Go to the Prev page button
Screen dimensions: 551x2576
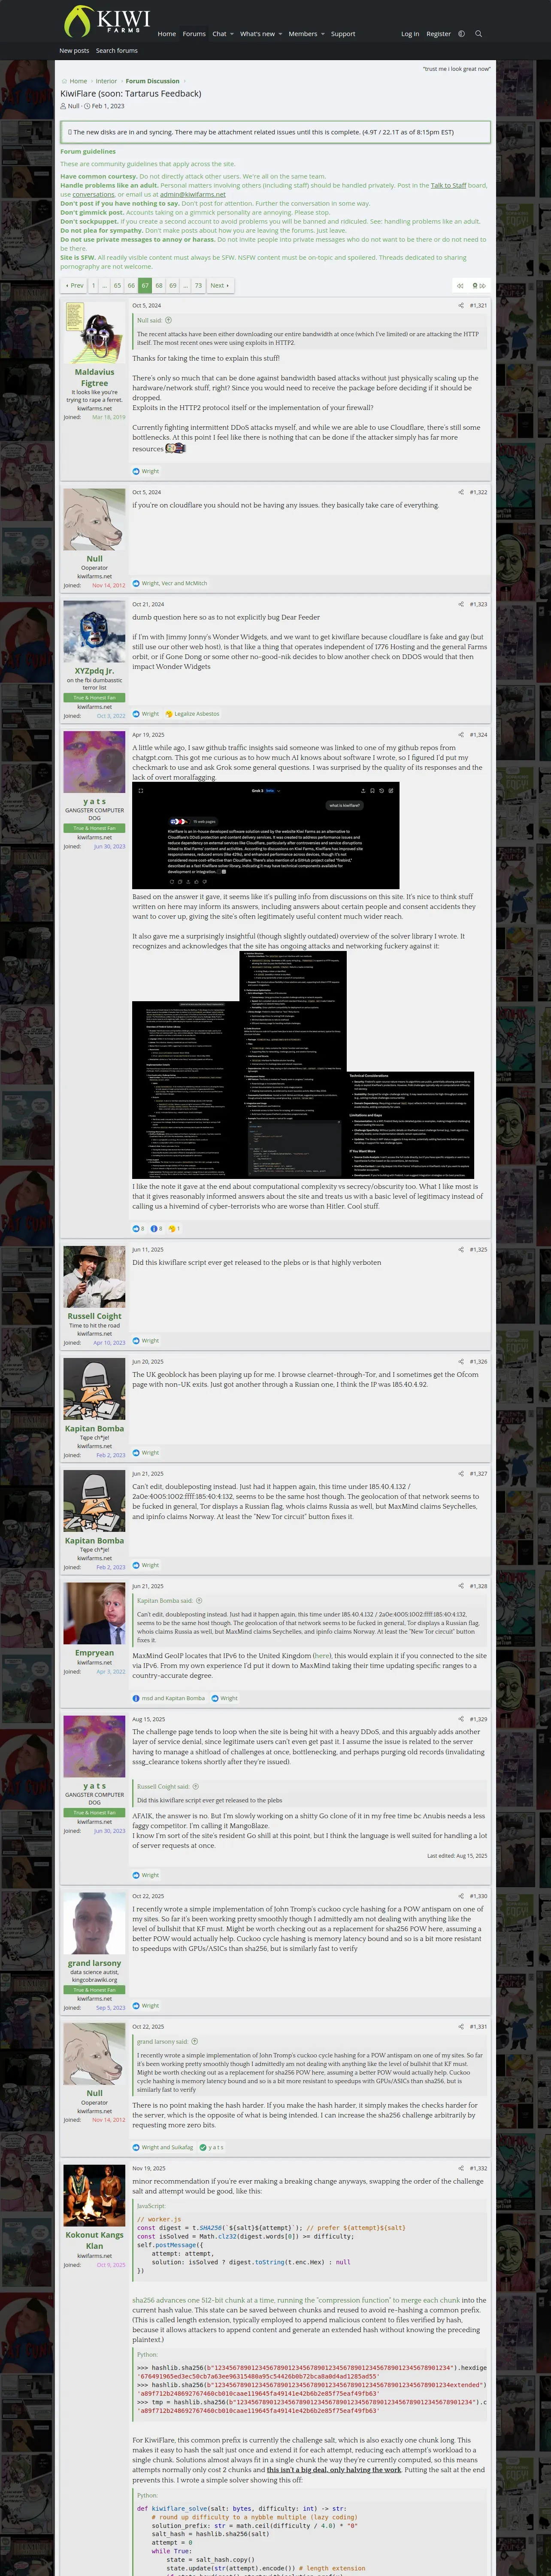[75, 285]
